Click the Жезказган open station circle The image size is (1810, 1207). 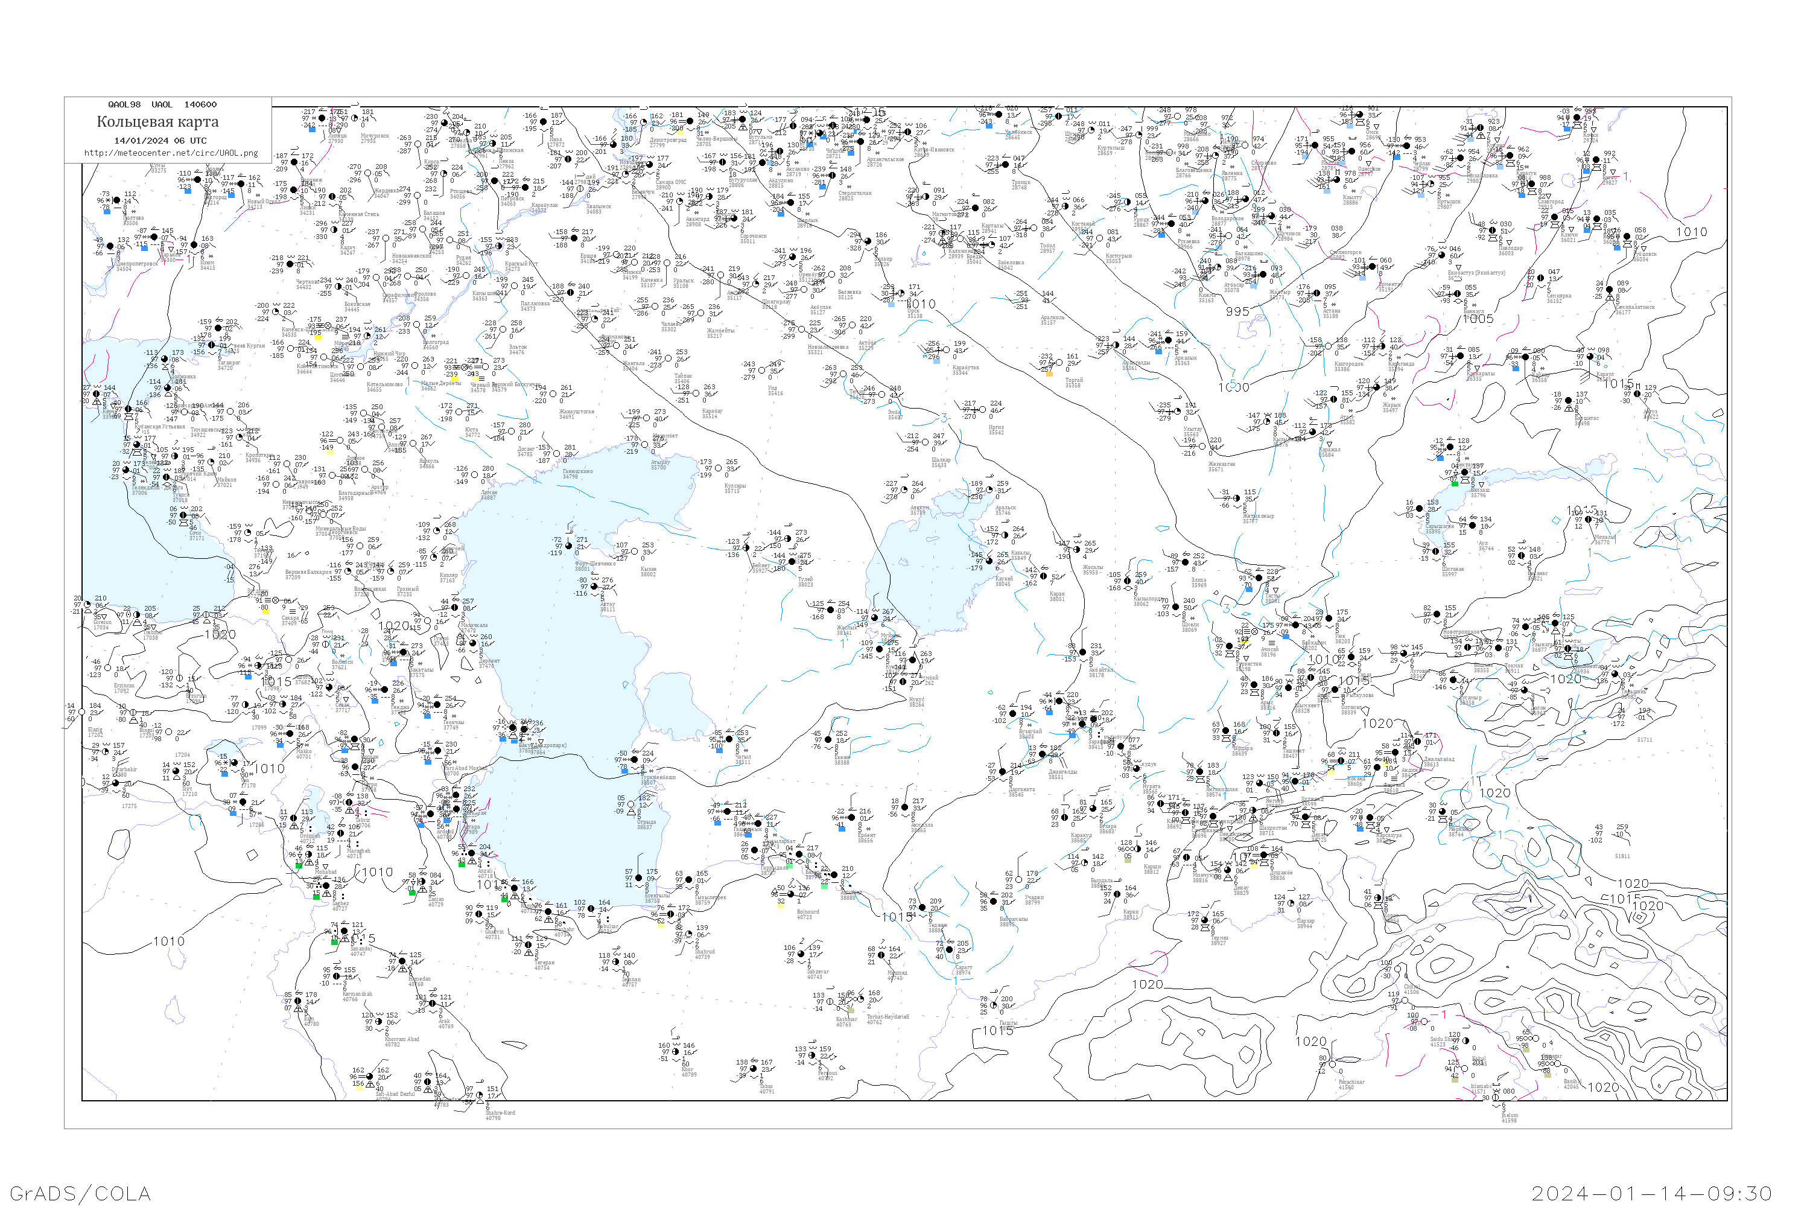click(1202, 447)
